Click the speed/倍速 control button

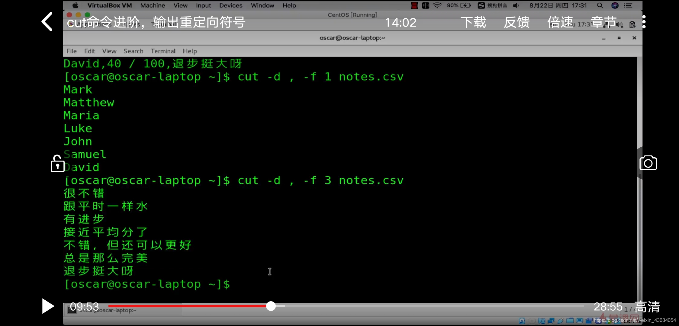pyautogui.click(x=561, y=22)
